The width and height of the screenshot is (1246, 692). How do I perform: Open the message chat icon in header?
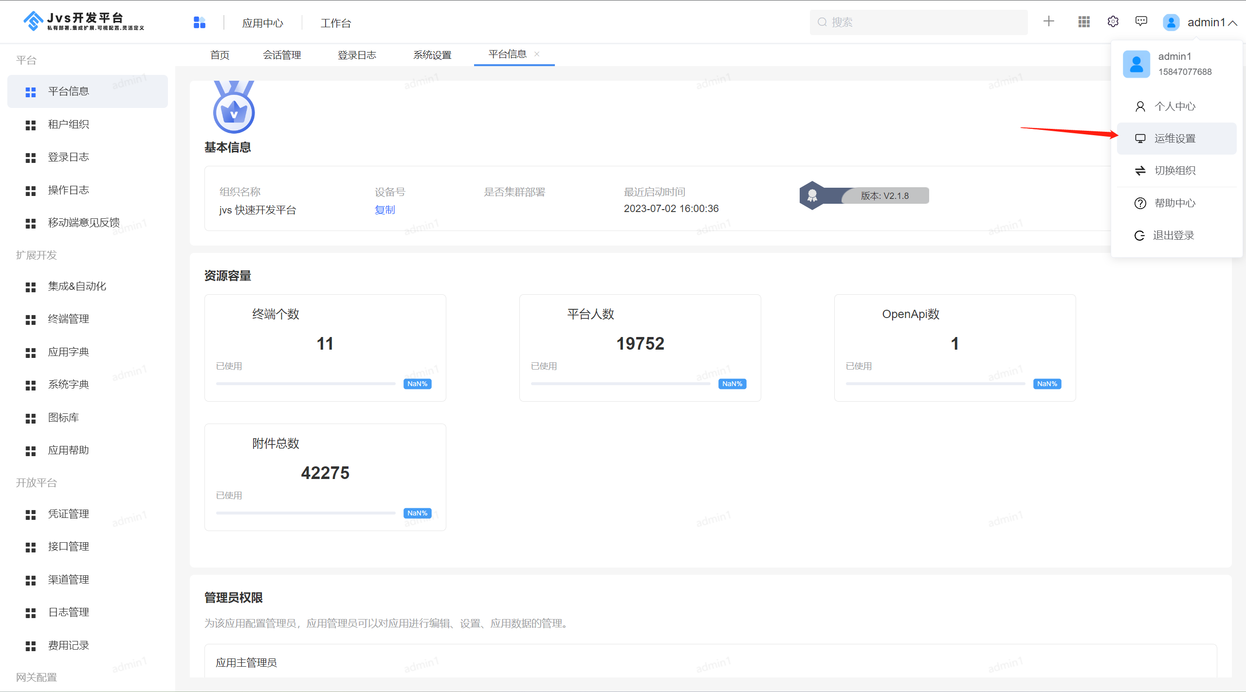point(1141,21)
